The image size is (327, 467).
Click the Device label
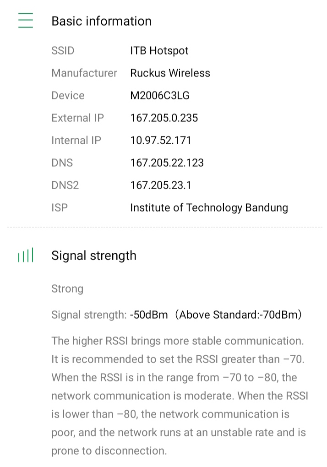(68, 96)
